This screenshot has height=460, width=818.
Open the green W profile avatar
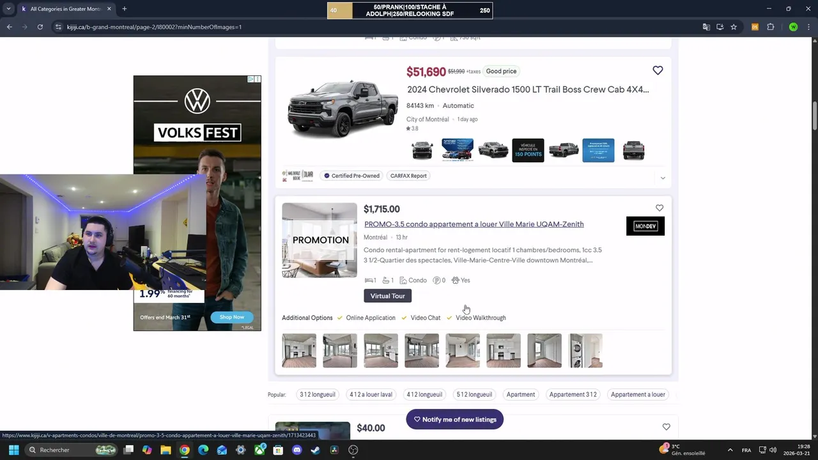coord(793,27)
